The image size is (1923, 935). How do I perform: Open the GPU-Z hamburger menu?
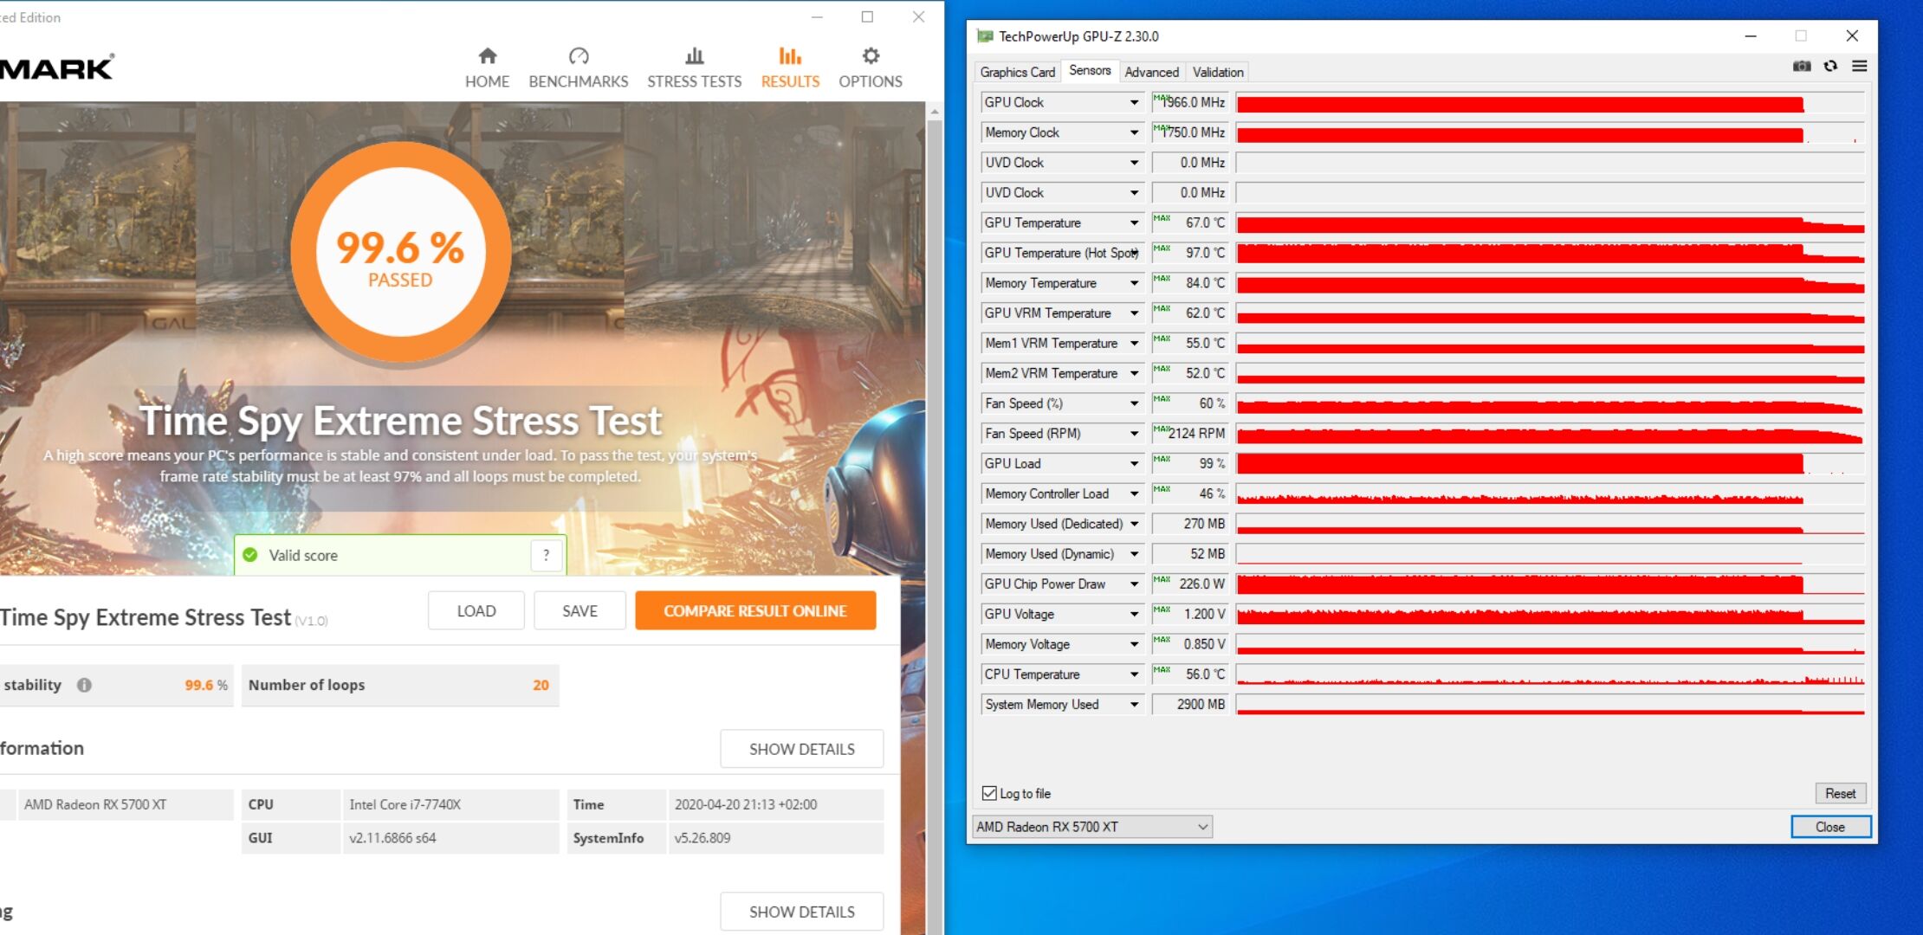pos(1859,66)
